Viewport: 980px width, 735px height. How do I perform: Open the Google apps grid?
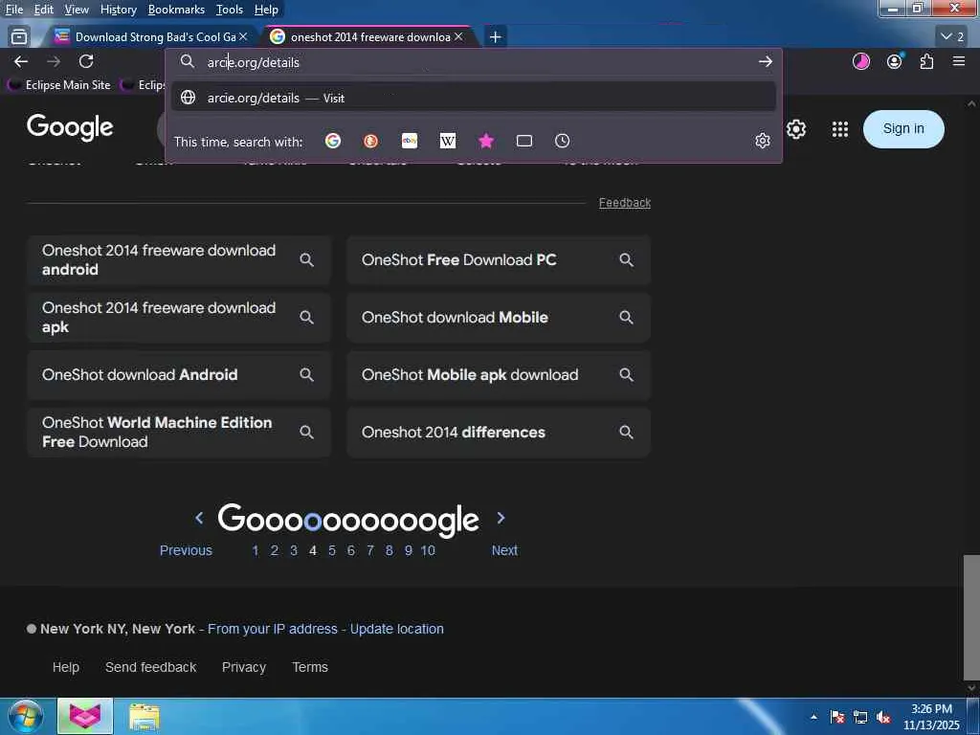[x=840, y=129]
